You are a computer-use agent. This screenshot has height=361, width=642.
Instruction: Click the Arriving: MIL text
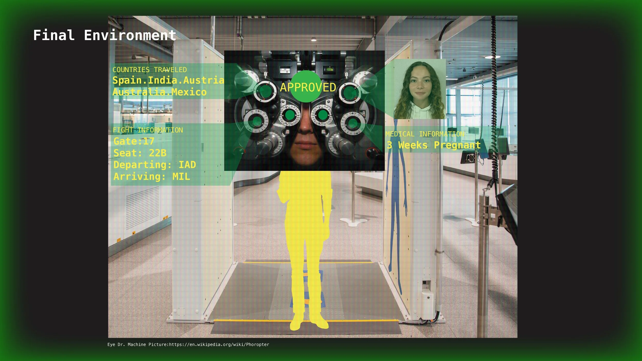152,177
